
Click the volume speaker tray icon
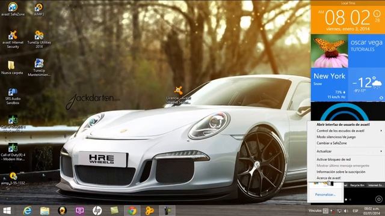click(346, 211)
